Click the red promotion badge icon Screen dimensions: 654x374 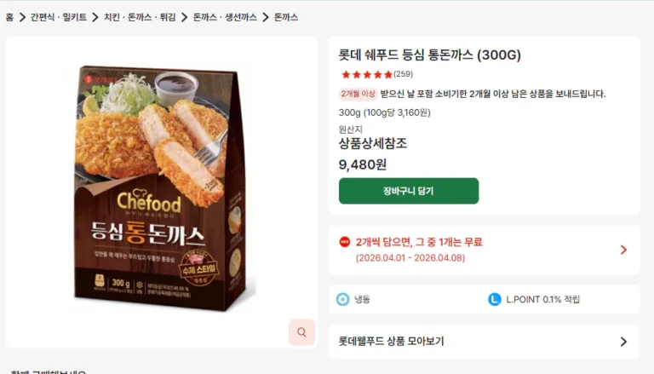345,242
